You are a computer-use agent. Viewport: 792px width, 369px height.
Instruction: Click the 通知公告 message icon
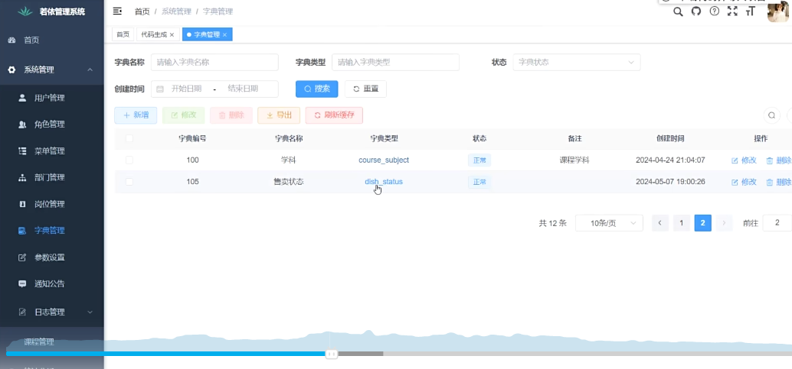point(22,283)
